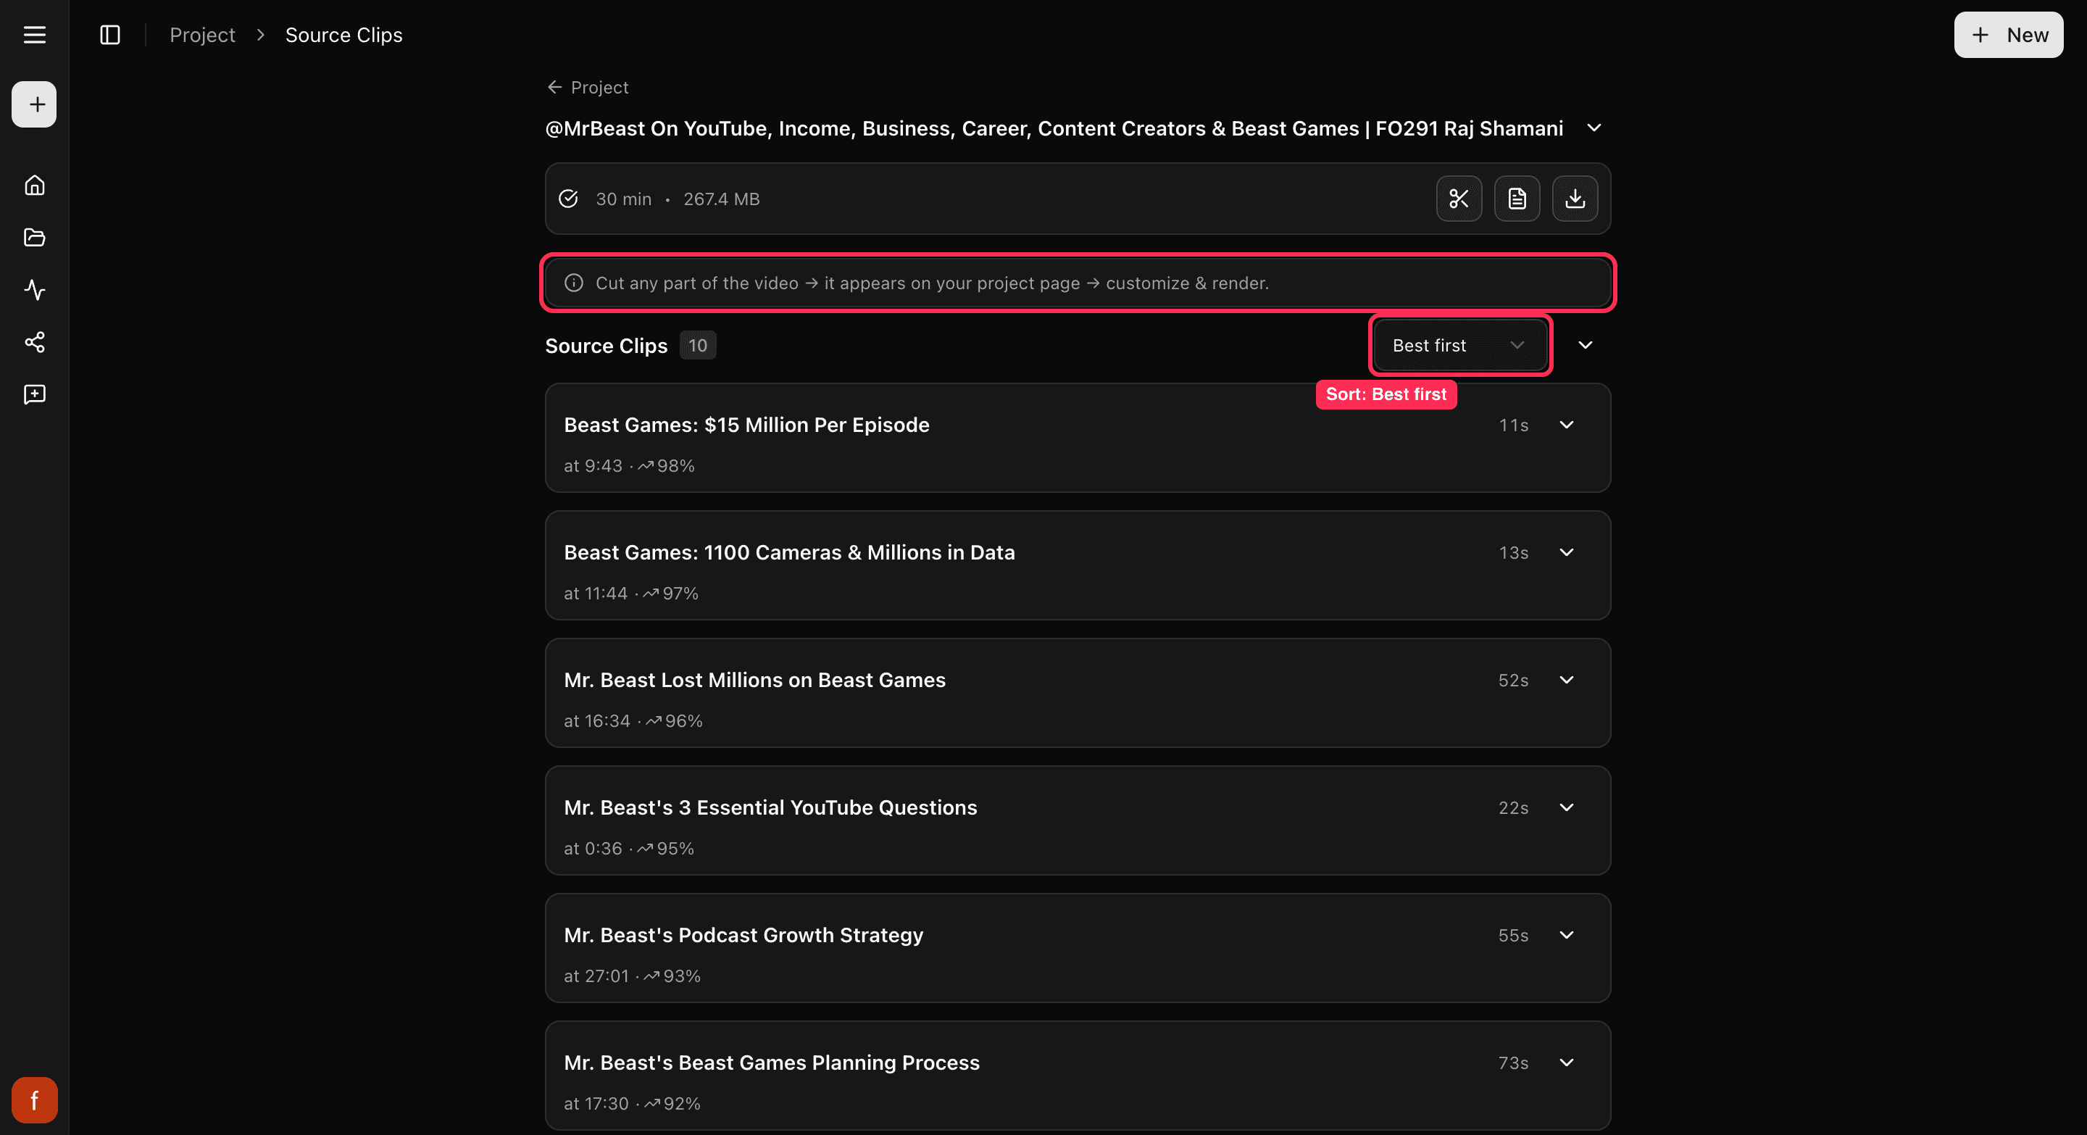Download the source video
This screenshot has width=2087, height=1135.
tap(1575, 199)
